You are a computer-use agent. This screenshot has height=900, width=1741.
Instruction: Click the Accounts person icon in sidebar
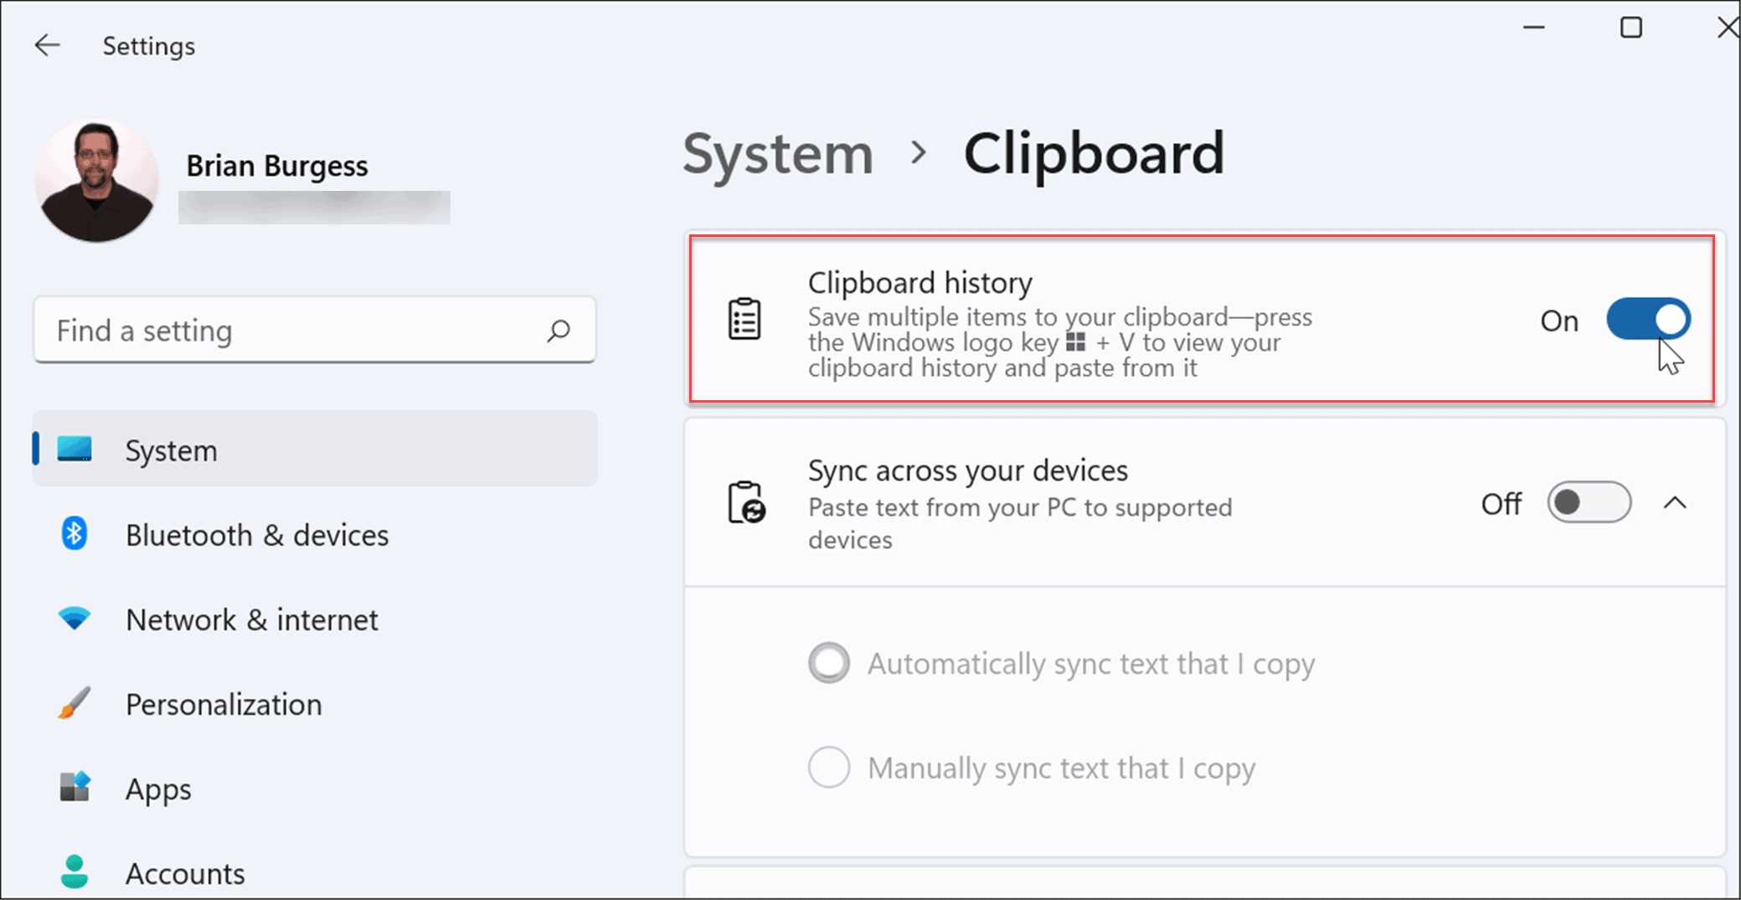click(x=74, y=872)
